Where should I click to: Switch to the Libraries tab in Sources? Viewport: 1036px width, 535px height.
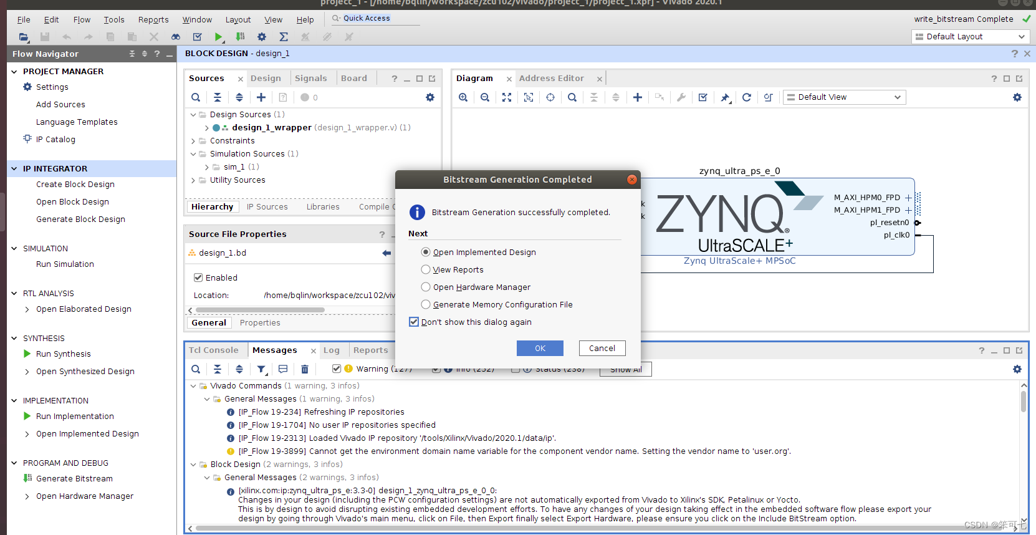tap(323, 207)
